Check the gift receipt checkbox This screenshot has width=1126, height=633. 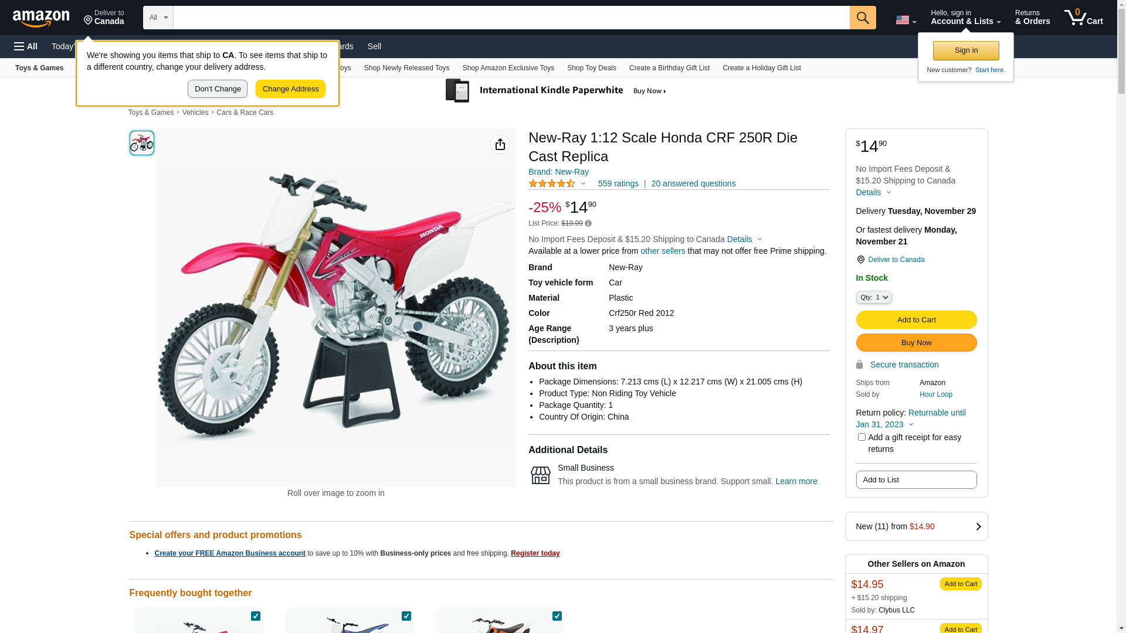point(862,437)
